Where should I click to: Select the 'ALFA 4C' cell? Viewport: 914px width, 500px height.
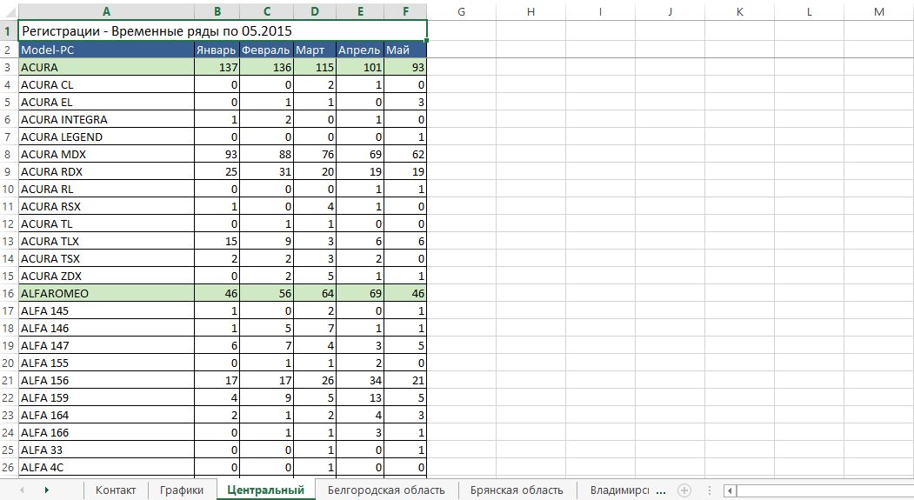click(106, 467)
